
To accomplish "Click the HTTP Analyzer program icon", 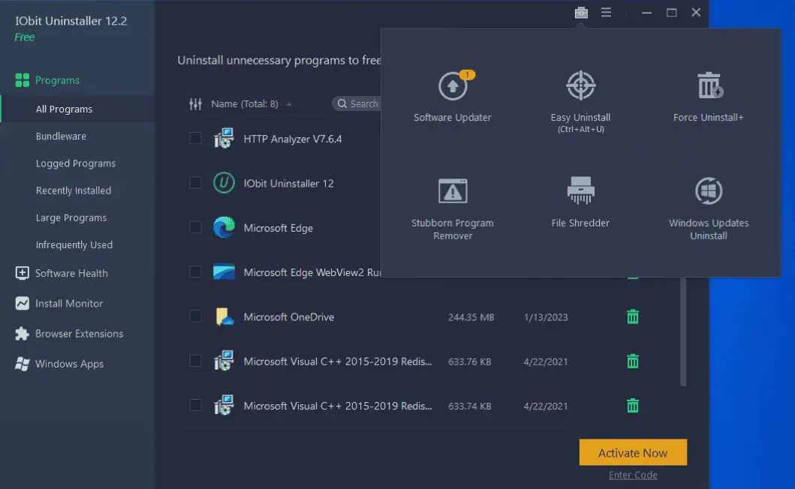I will [x=224, y=138].
